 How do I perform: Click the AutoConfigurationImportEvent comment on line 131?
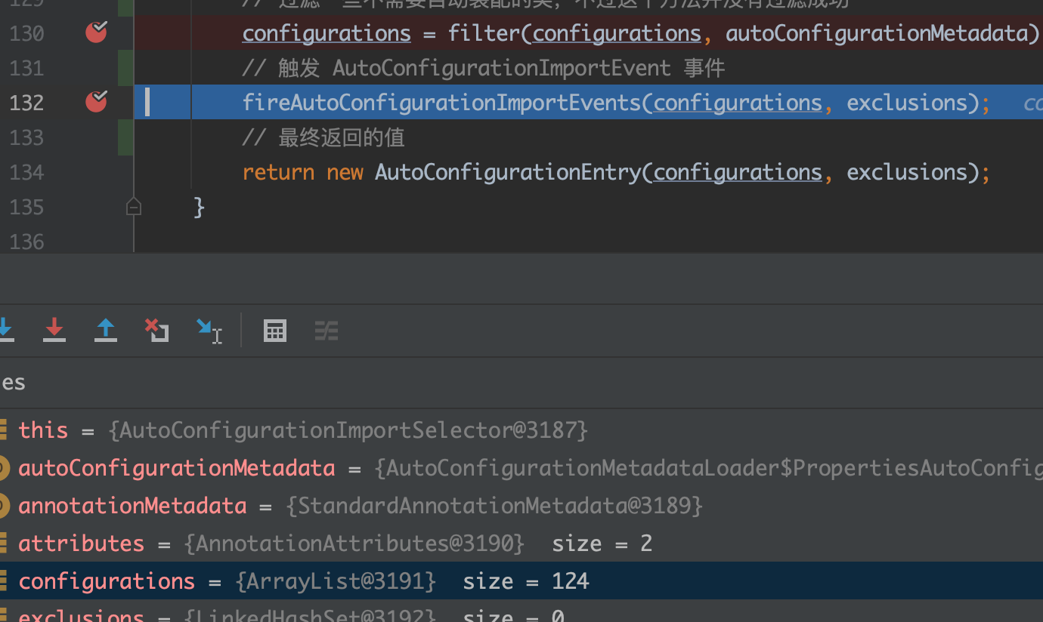(x=484, y=68)
